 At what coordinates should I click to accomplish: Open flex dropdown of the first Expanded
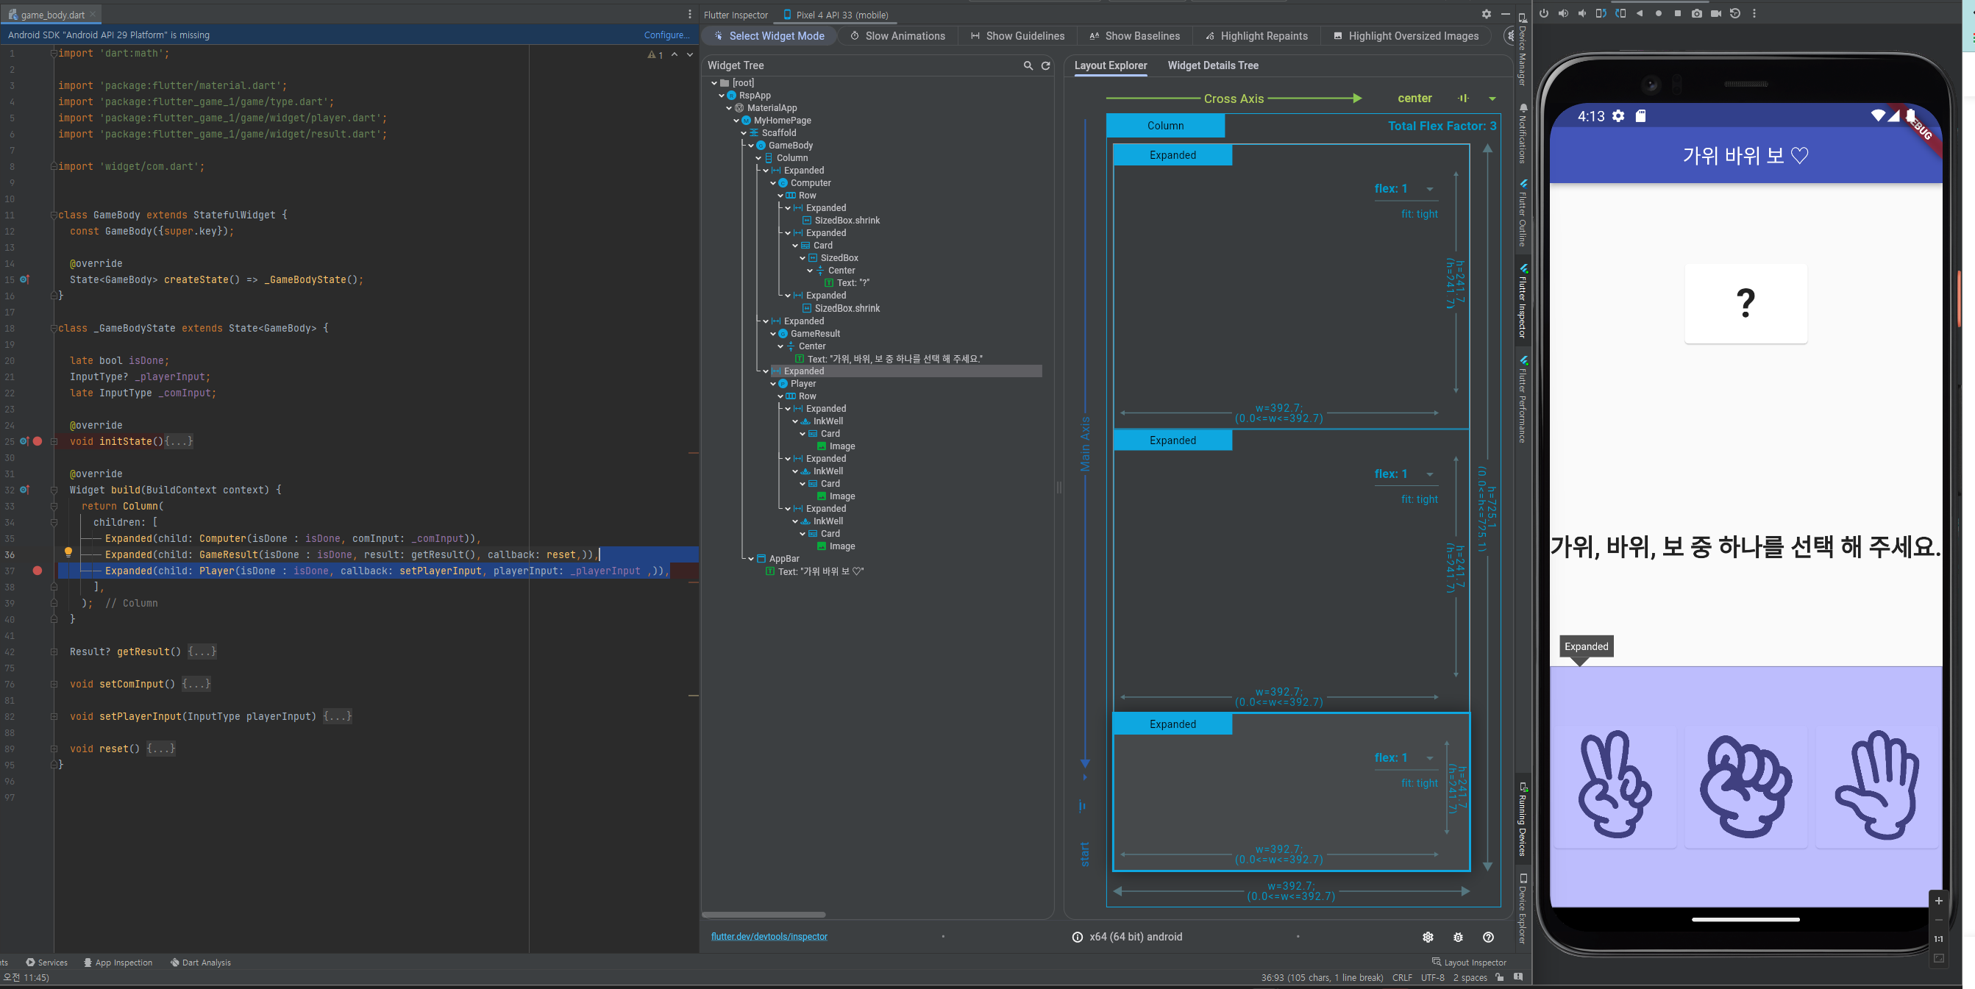click(1429, 190)
